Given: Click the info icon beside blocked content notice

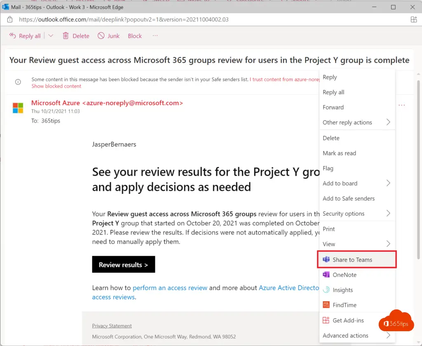Looking at the screenshot, I should 18,81.
